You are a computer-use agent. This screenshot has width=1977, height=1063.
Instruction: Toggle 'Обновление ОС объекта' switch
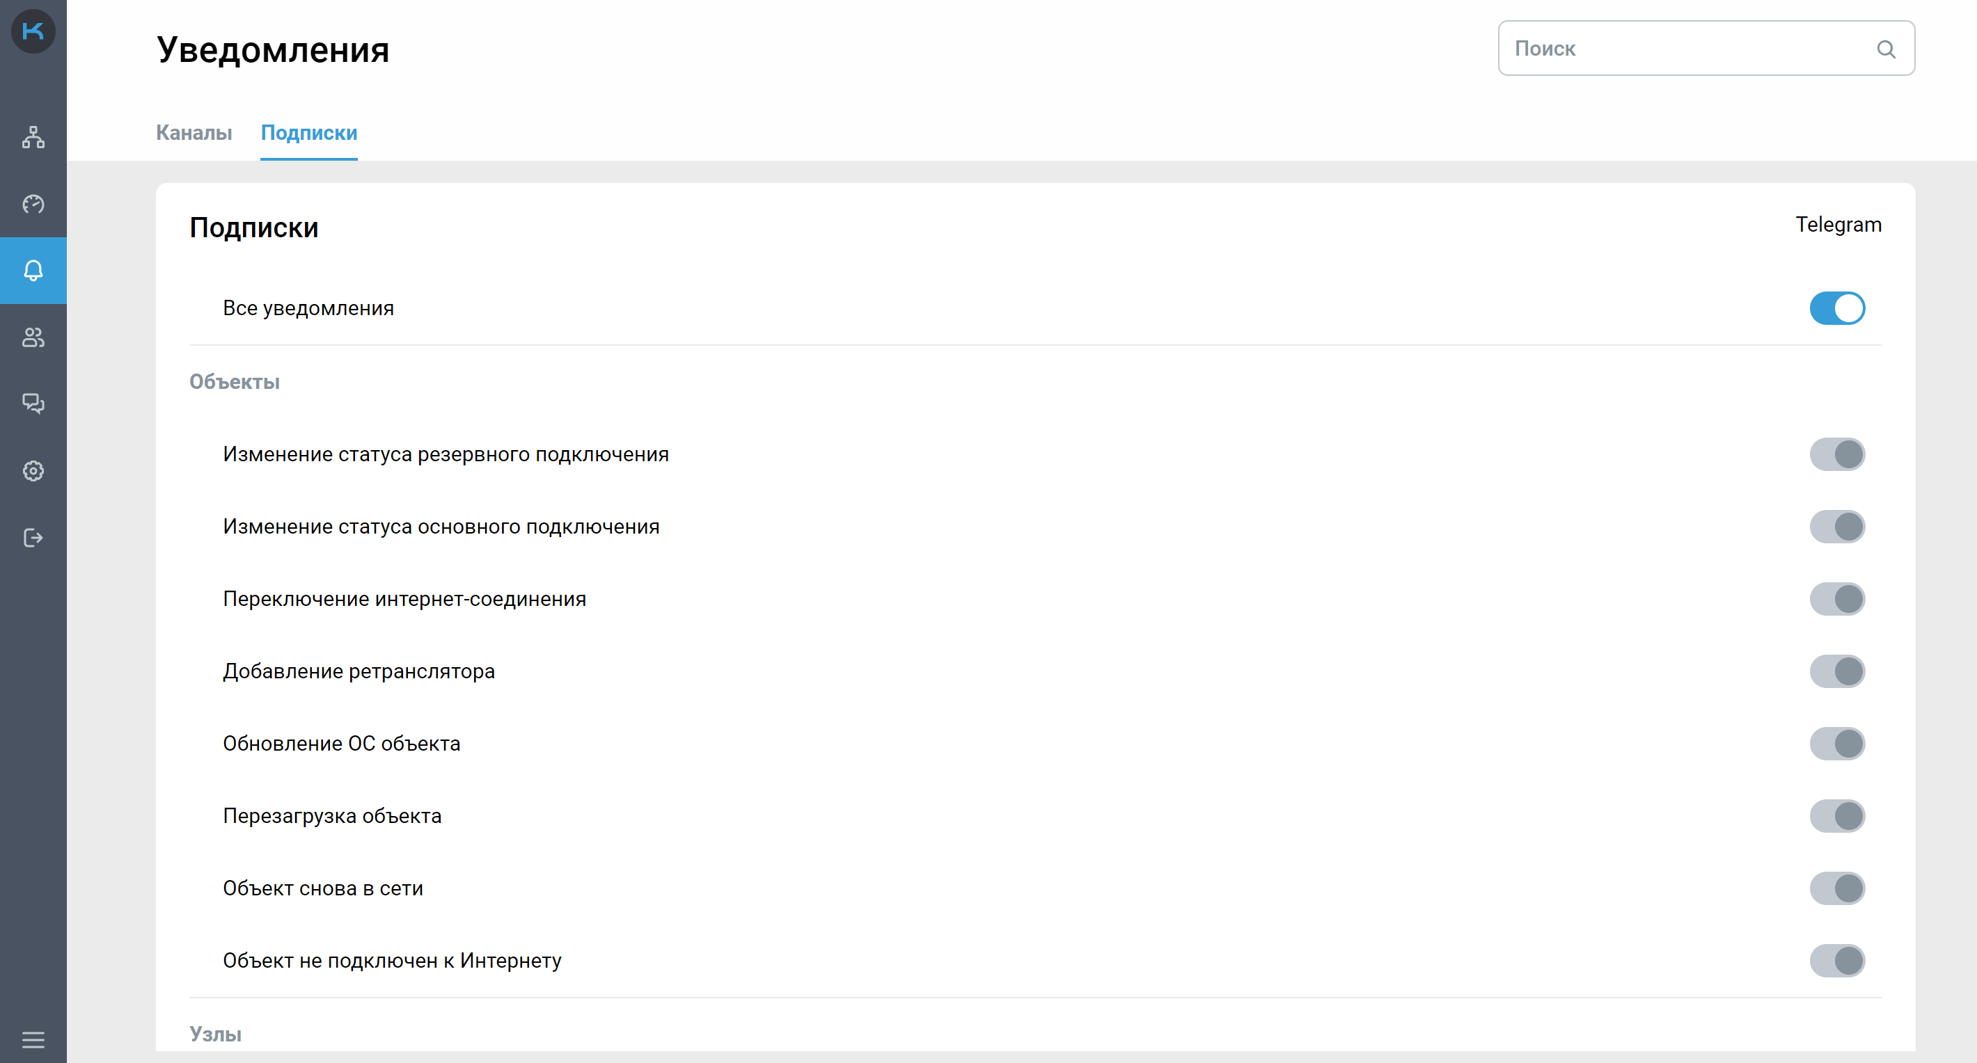(x=1836, y=743)
